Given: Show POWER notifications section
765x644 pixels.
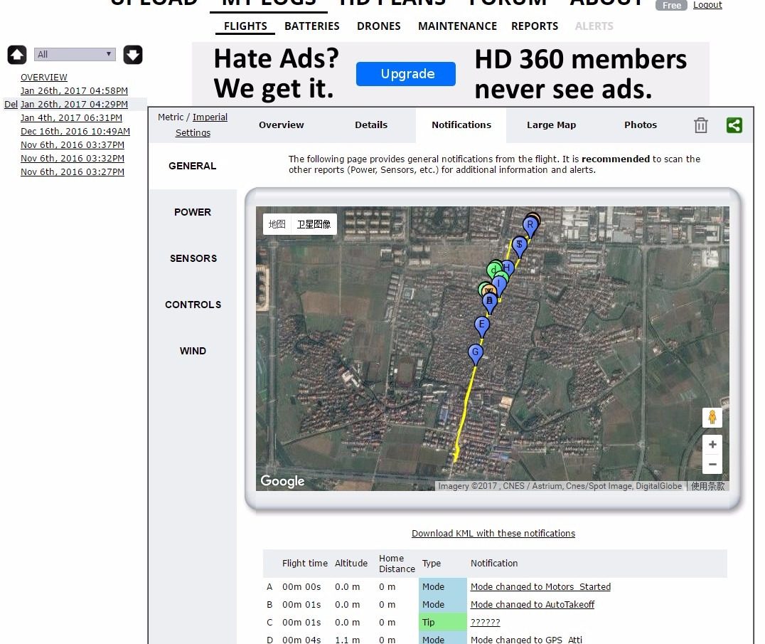Looking at the screenshot, I should [193, 212].
